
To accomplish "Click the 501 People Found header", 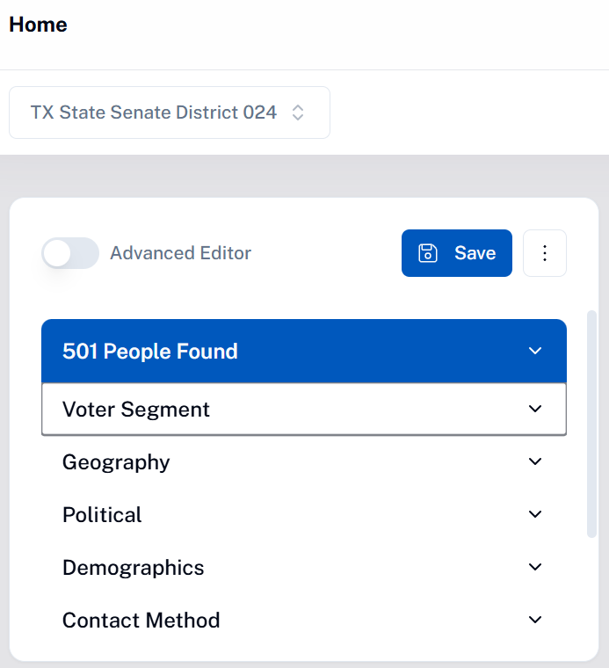I will tap(304, 351).
